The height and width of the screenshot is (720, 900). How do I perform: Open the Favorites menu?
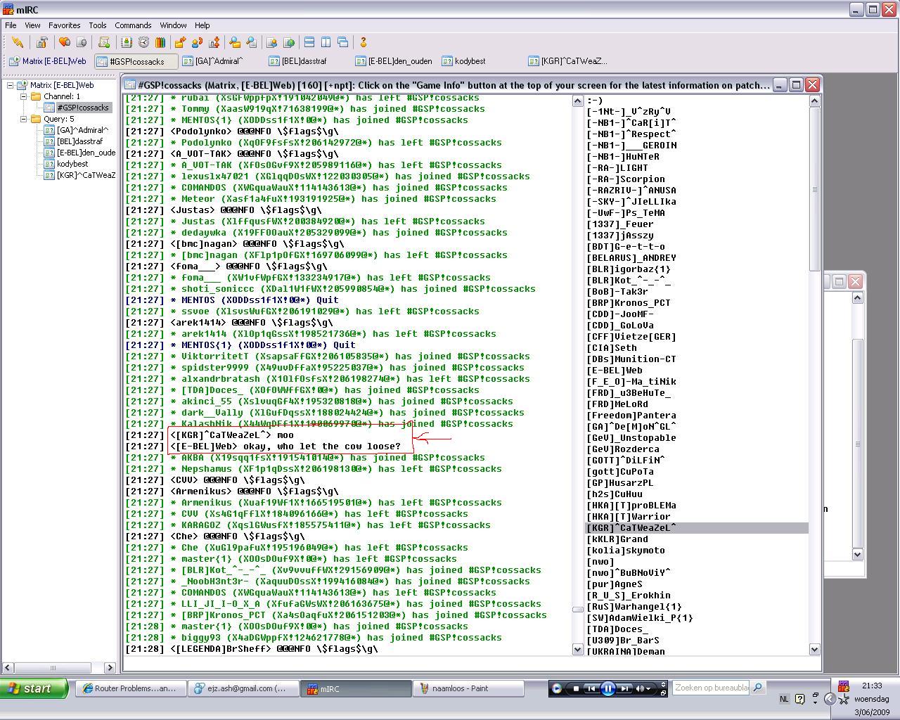coord(64,25)
